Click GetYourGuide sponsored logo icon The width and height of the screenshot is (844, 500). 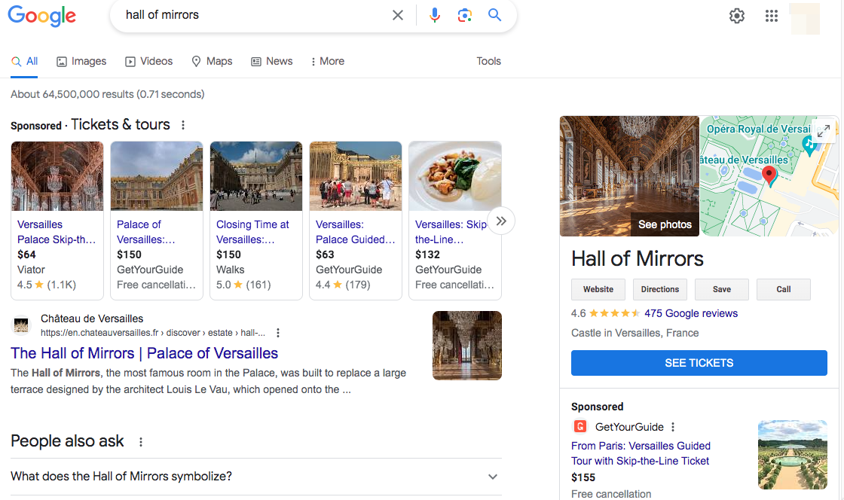point(580,427)
